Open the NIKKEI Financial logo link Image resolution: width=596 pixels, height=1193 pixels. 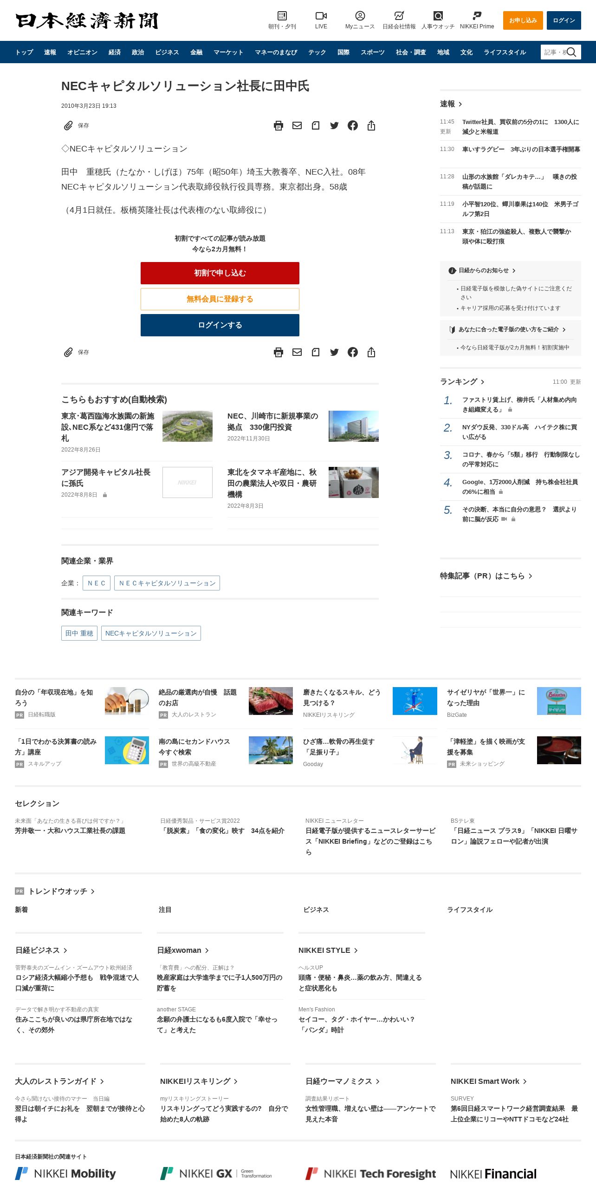click(493, 1173)
